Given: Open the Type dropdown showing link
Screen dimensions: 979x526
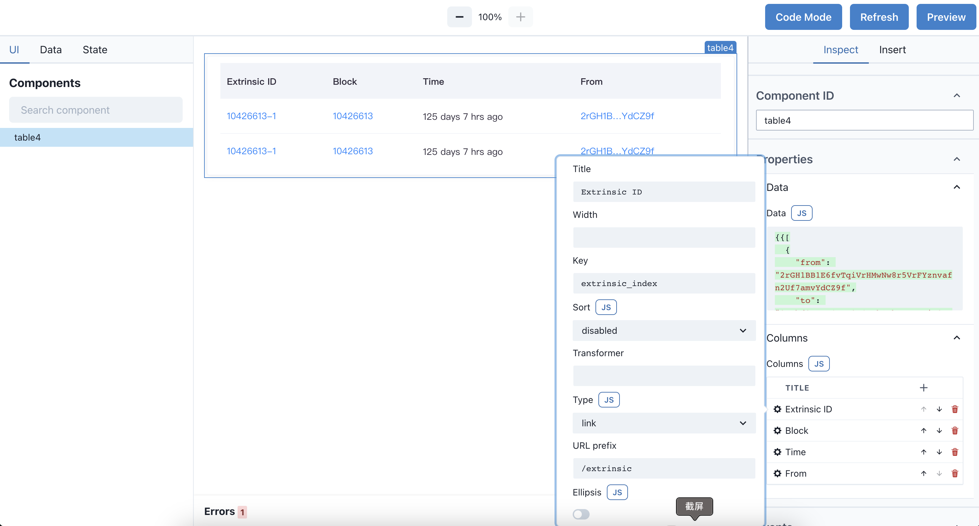Looking at the screenshot, I should click(664, 423).
